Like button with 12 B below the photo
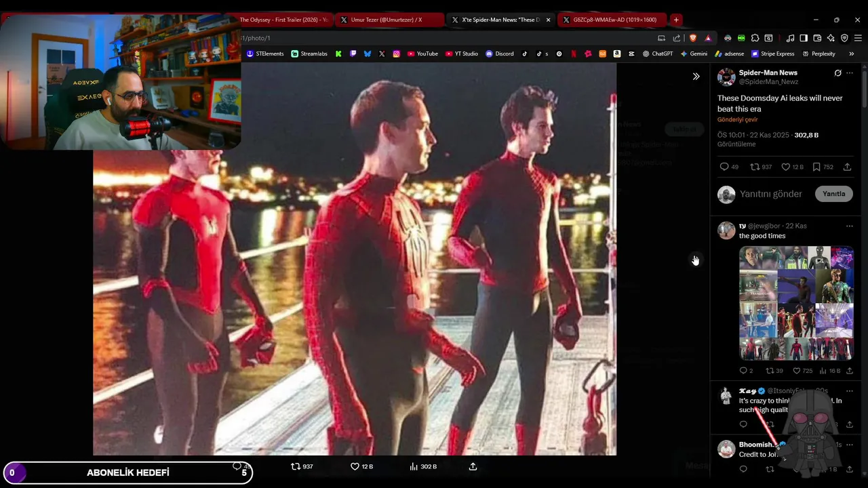 355,466
